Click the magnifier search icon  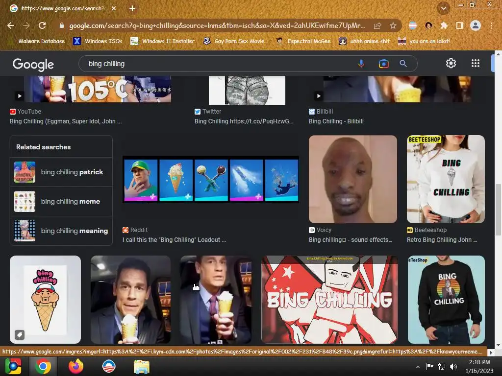pos(403,64)
